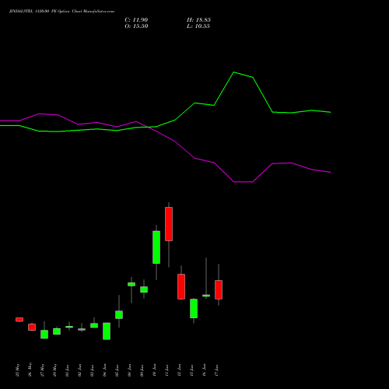Click the green candlestick above 05 Jun
Screen dimensions: 389x389
pyautogui.click(x=119, y=314)
